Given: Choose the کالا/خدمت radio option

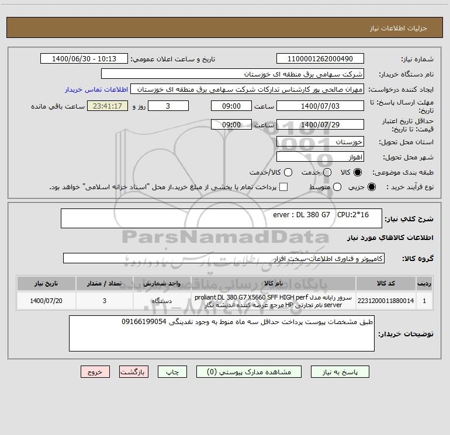Looking at the screenshot, I should point(288,172).
